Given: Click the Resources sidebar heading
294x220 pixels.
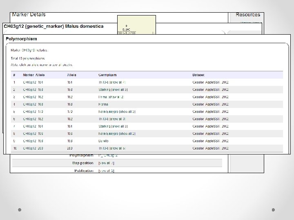Looking at the screenshot, I should (248, 15).
